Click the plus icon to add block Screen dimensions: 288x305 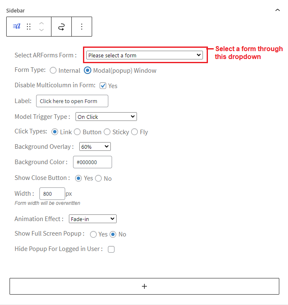click(144, 286)
